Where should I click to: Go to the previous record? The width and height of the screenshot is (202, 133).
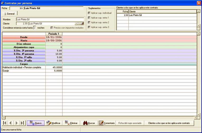(11, 123)
